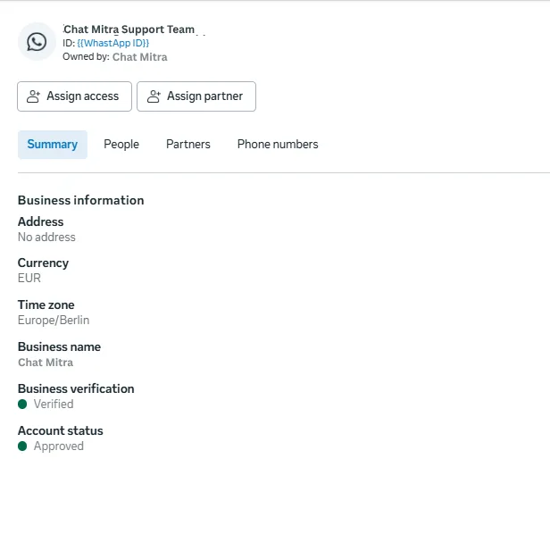Click the Chat Mitra Support Team title
Screen dimensions: 550x534
129,29
